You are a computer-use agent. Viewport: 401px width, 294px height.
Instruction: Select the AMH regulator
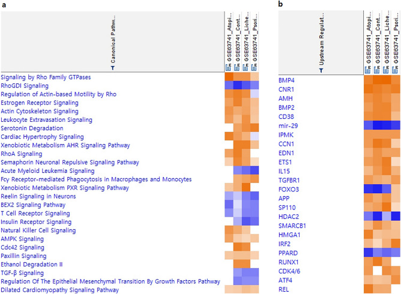point(285,98)
